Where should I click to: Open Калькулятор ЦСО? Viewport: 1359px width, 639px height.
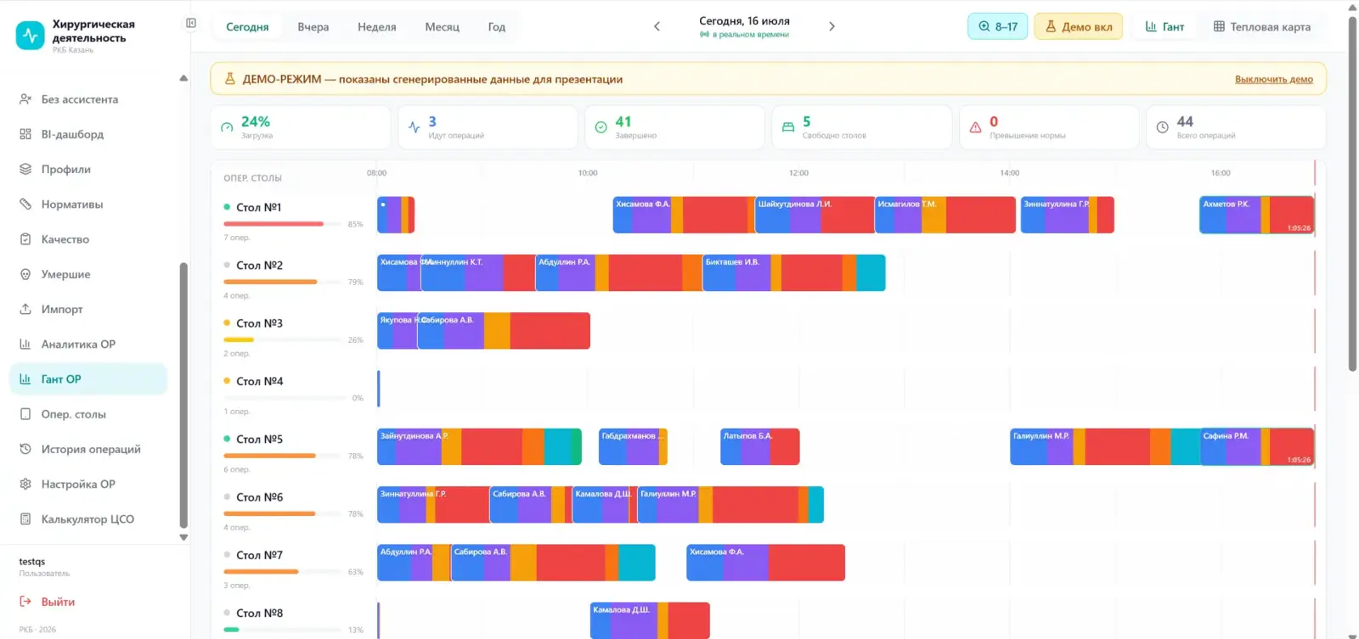tap(88, 518)
